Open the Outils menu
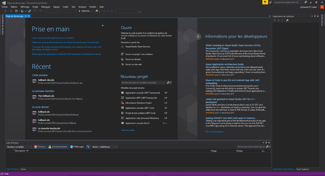The width and height of the screenshot is (325, 176). 66,7
